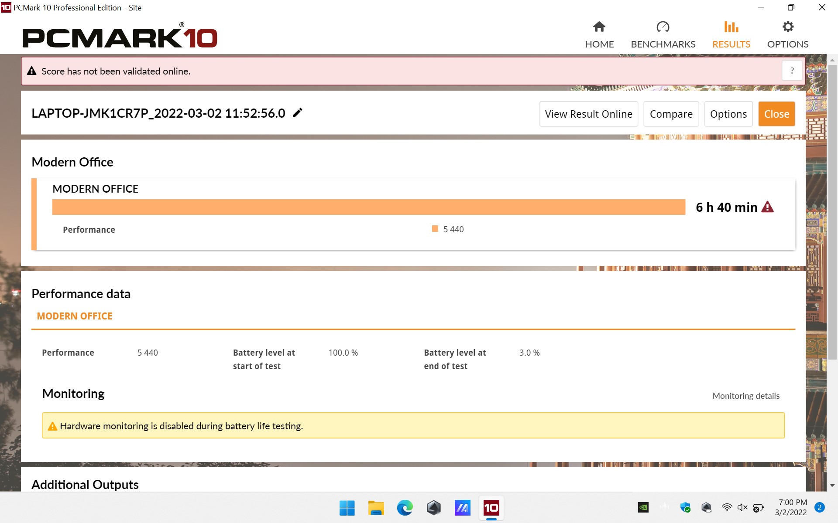Open the Windows Start menu

click(347, 508)
